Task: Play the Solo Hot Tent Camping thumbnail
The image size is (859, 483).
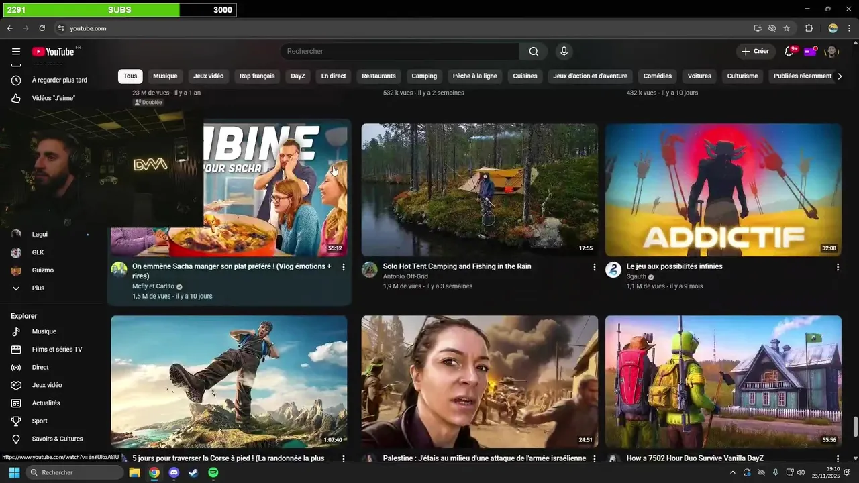Action: (x=479, y=190)
